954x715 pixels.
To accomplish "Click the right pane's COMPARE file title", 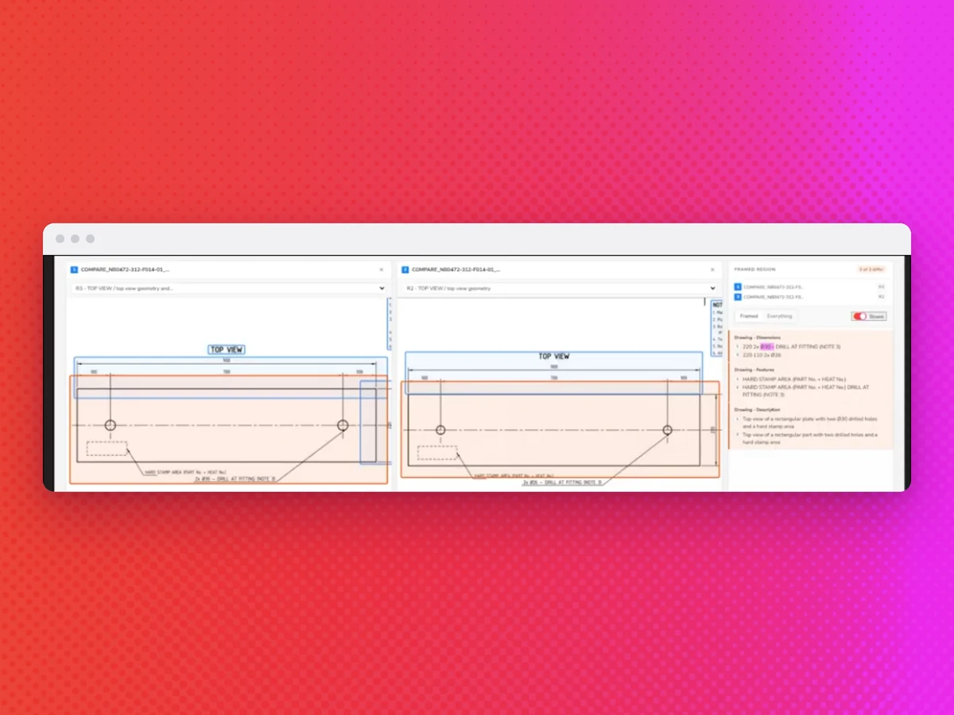I will (x=456, y=270).
